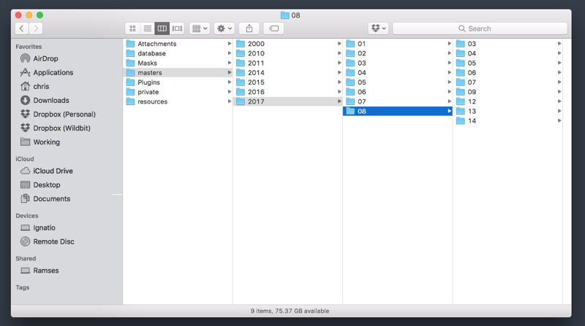Go forward with the right arrow button

[x=36, y=28]
